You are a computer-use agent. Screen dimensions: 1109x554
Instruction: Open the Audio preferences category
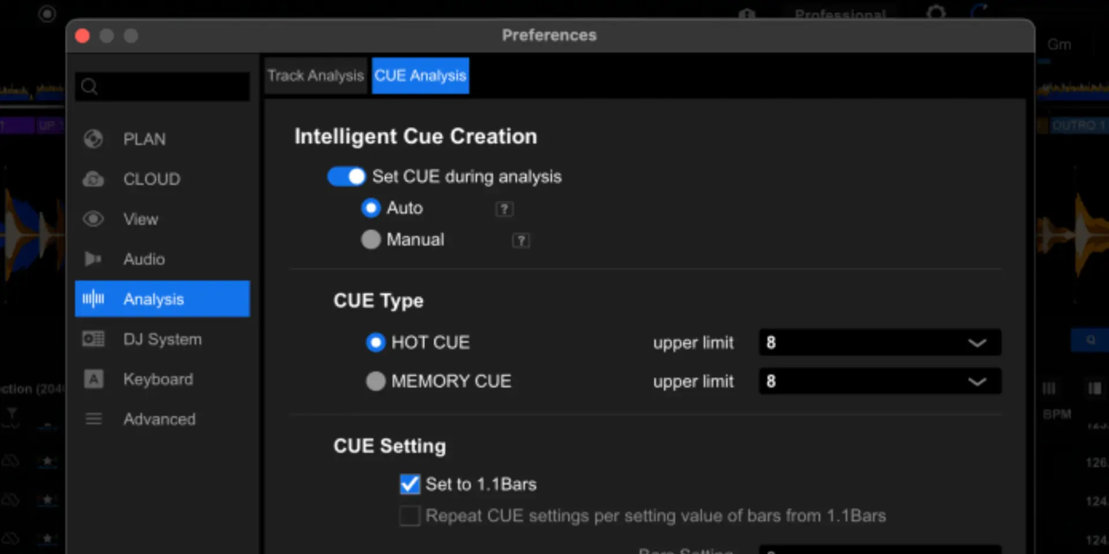[162, 259]
